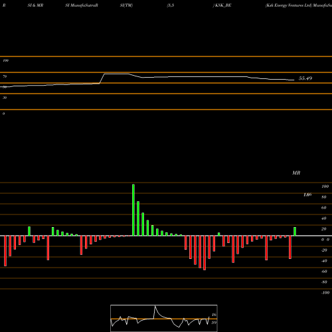Click the MR right axis label -80
332x332 pixels.
[x=324, y=282]
